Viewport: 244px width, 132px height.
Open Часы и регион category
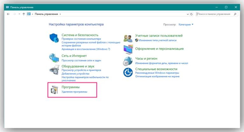pyautogui.click(x=146, y=59)
